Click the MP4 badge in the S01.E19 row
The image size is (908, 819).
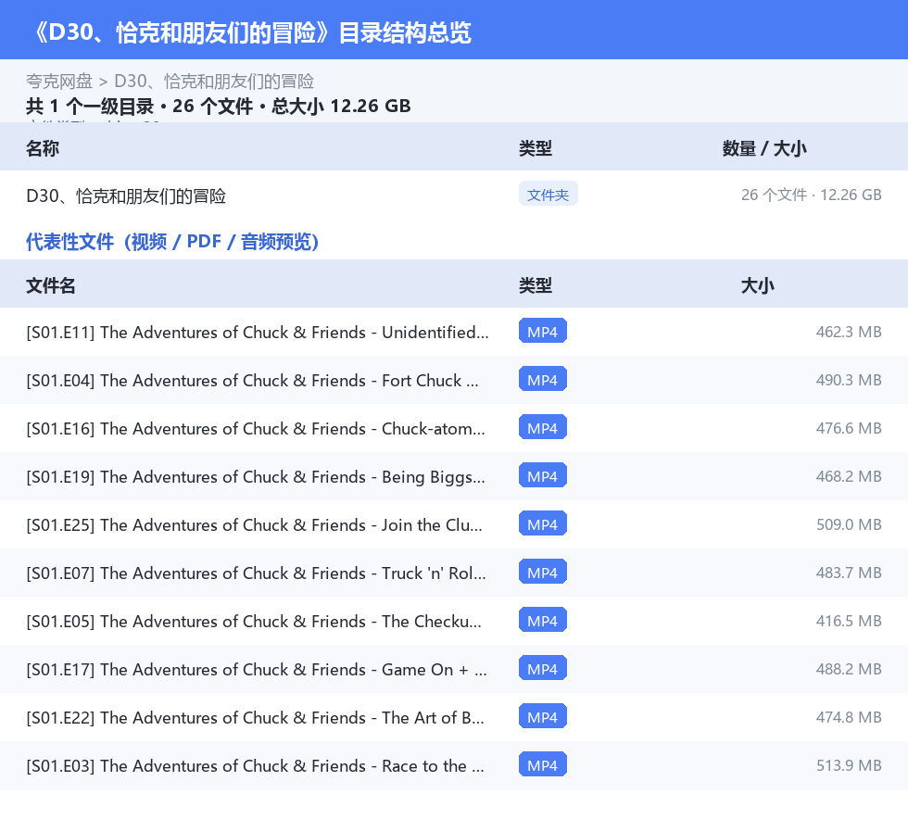click(543, 475)
